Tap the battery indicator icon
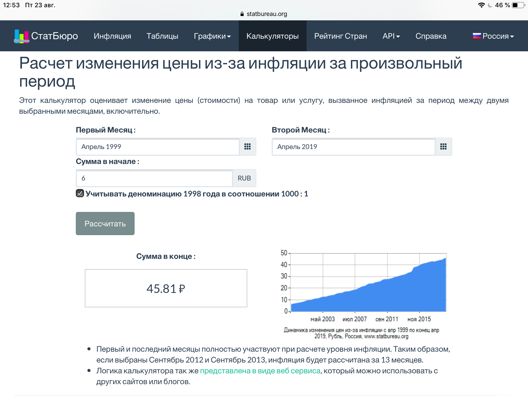Screen dimensions: 528x396 click(x=518, y=5)
